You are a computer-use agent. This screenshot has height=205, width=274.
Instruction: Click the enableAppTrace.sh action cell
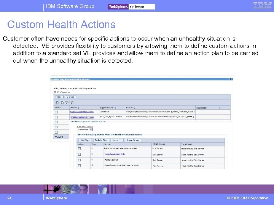[x=160, y=117]
